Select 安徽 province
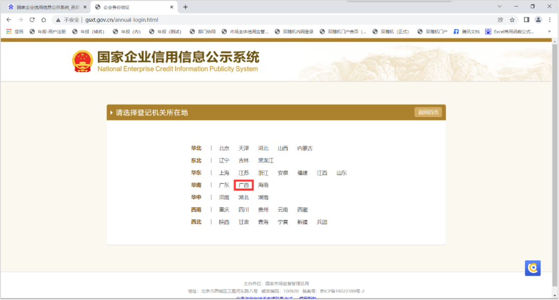The width and height of the screenshot is (559, 300). click(x=283, y=173)
